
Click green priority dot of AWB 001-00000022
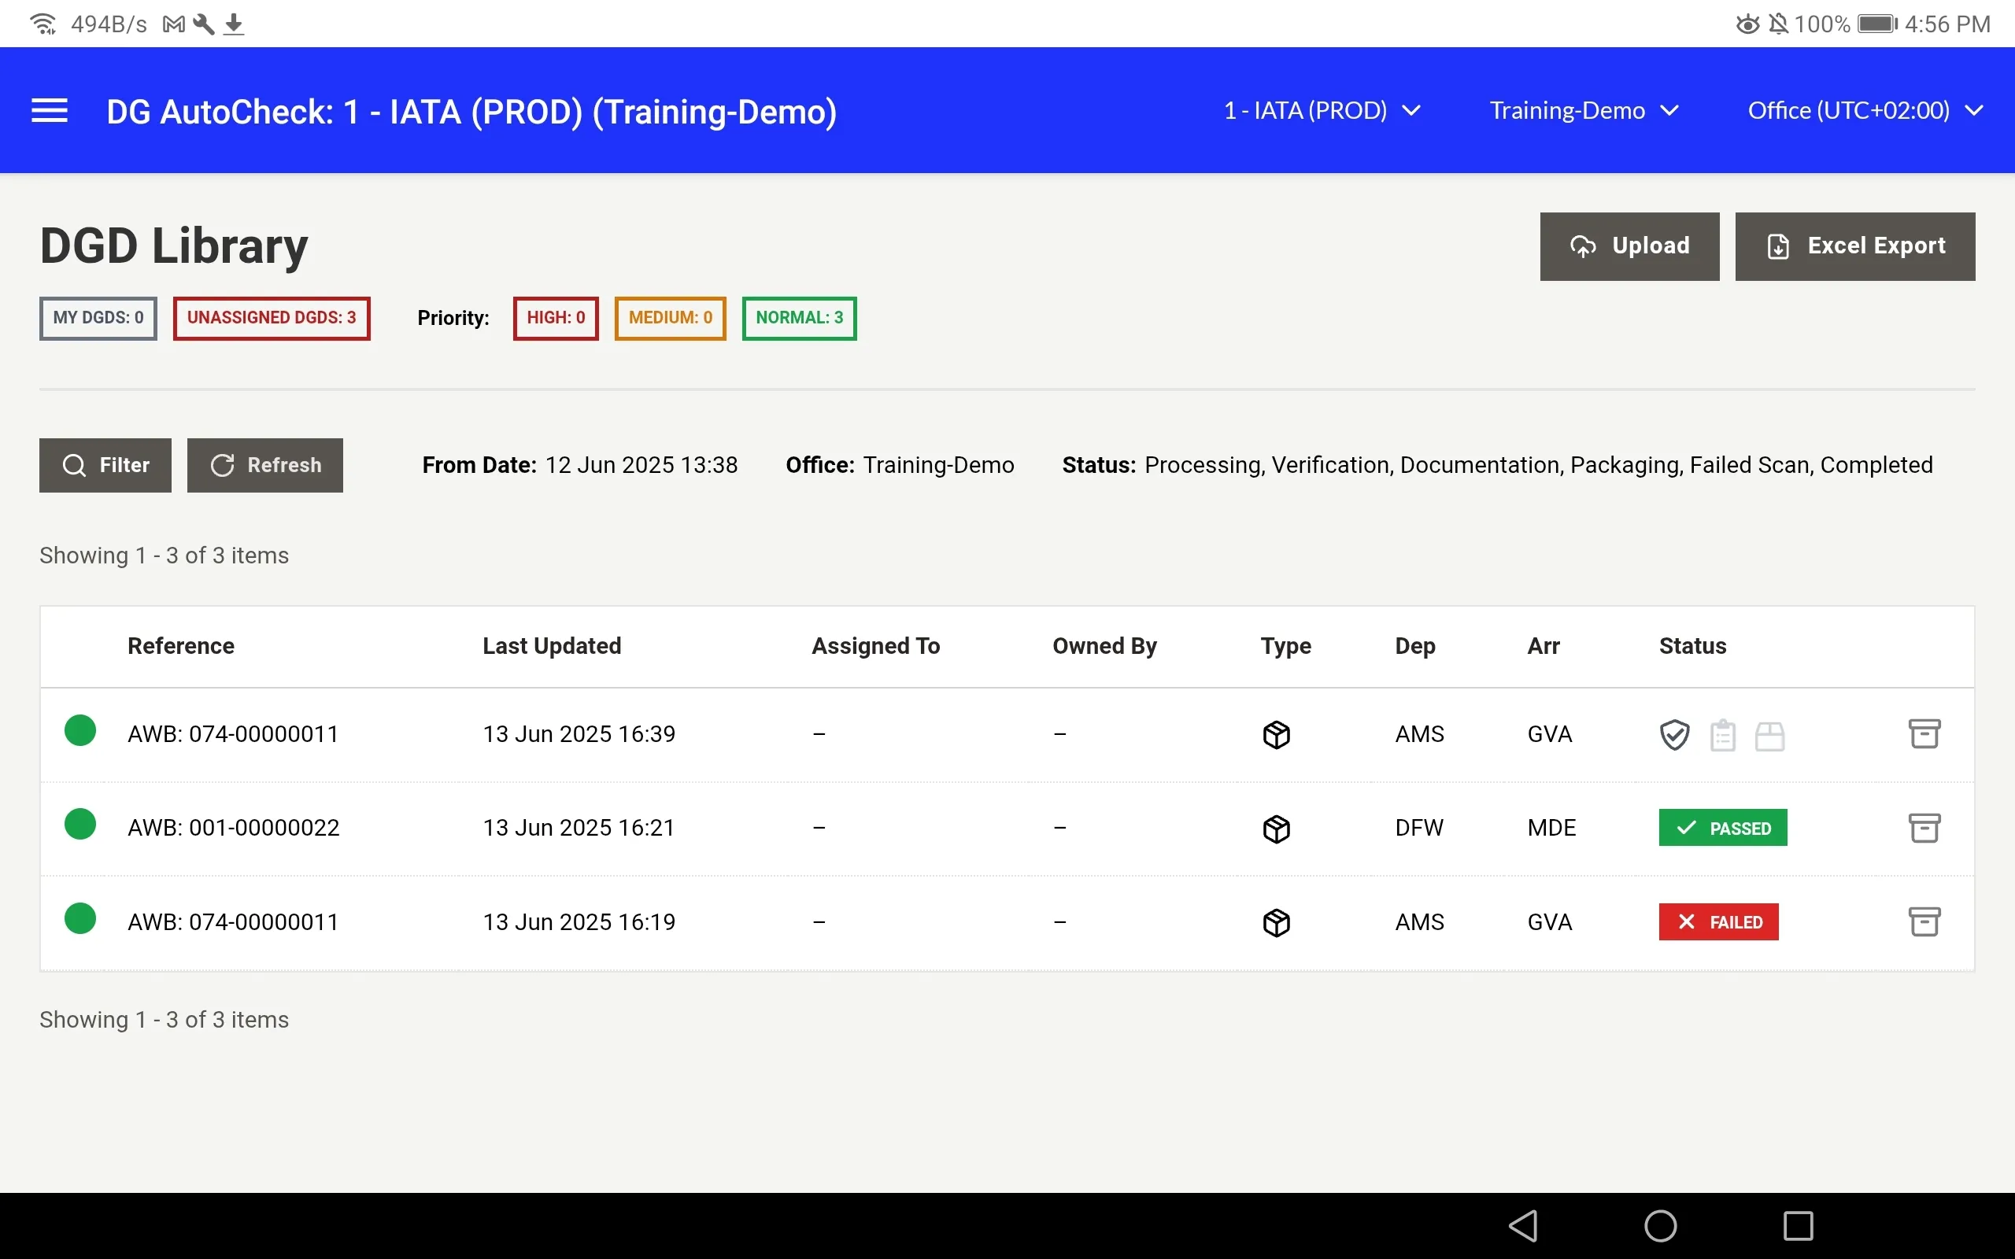(80, 825)
